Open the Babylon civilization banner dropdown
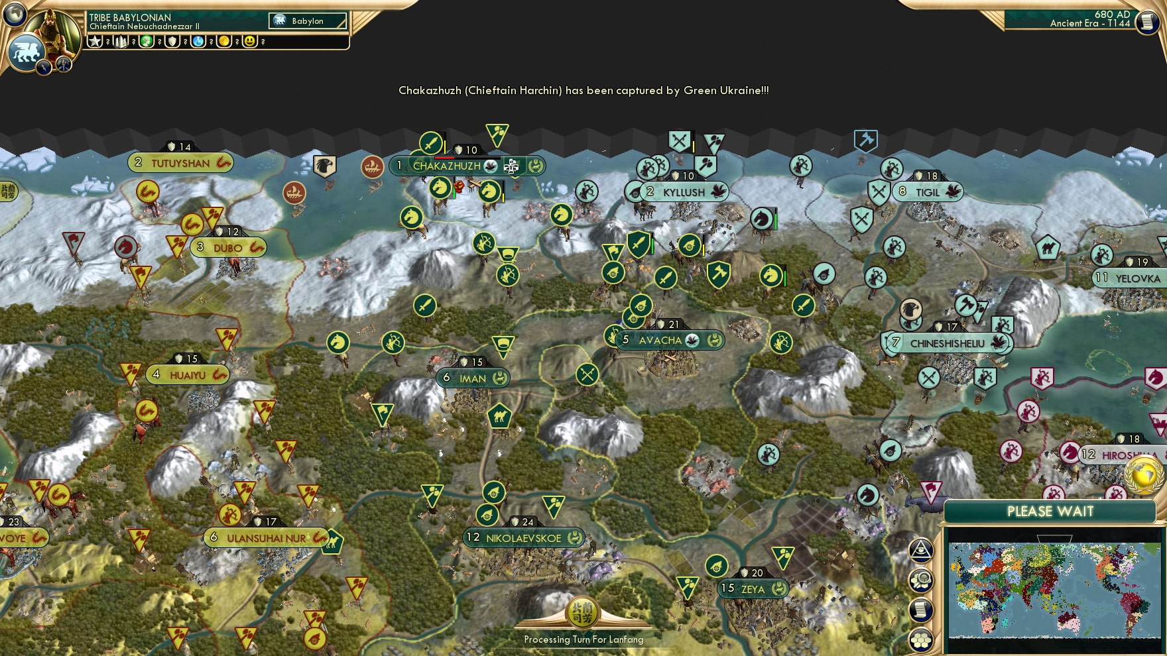 [306, 21]
